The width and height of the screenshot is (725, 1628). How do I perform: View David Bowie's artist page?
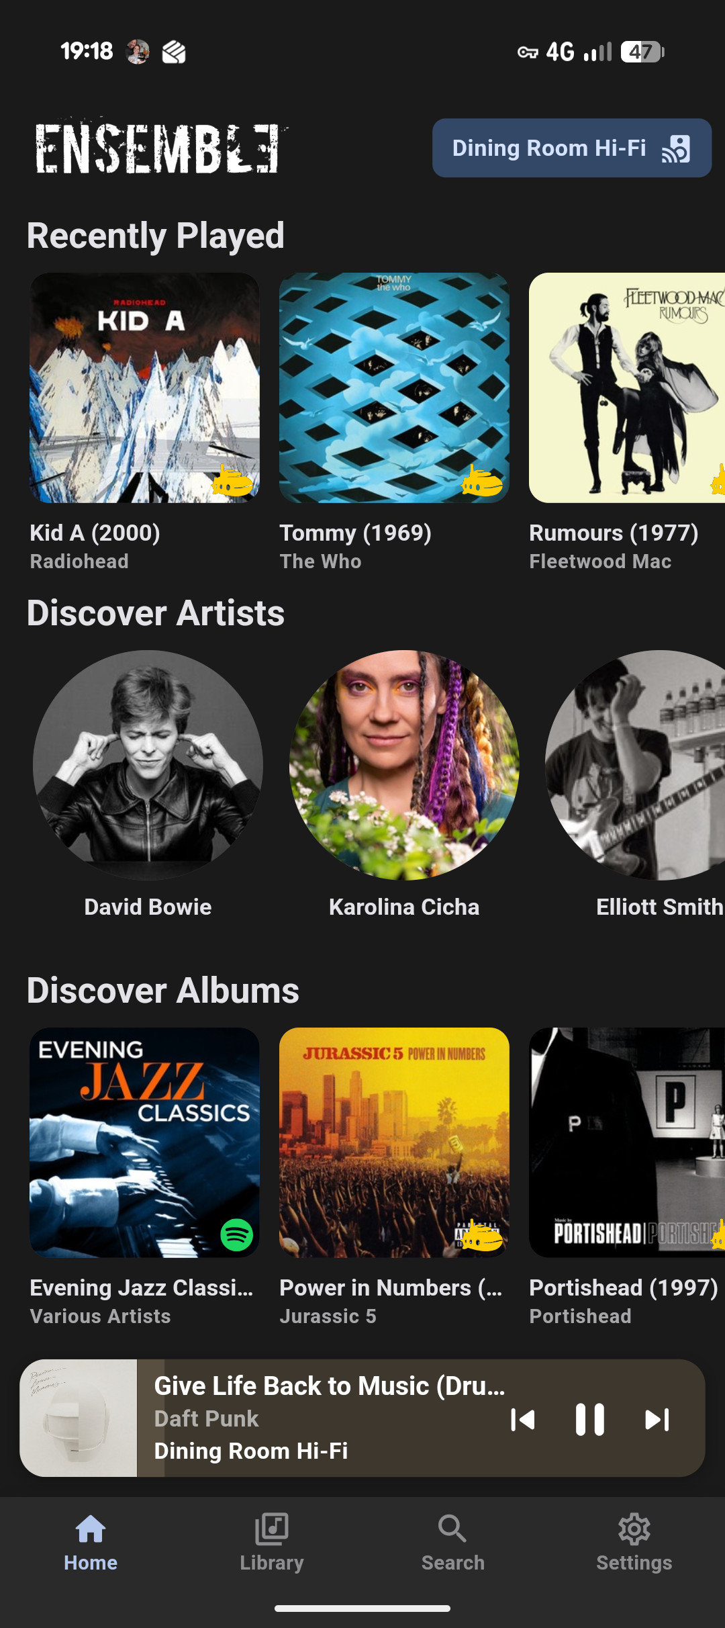pyautogui.click(x=148, y=765)
